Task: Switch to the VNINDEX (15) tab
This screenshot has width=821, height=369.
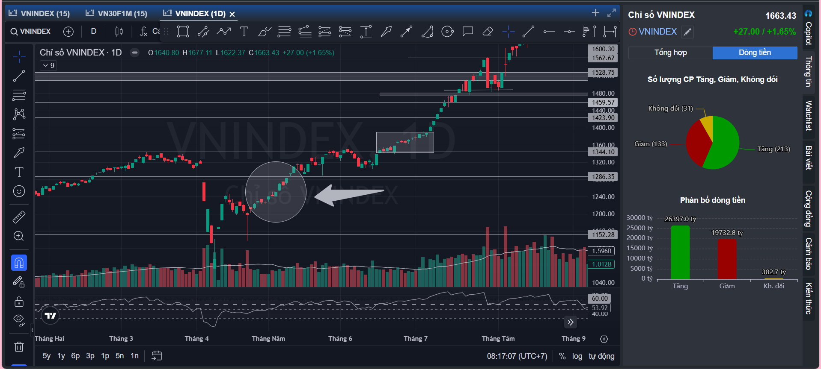Action: pyautogui.click(x=39, y=14)
